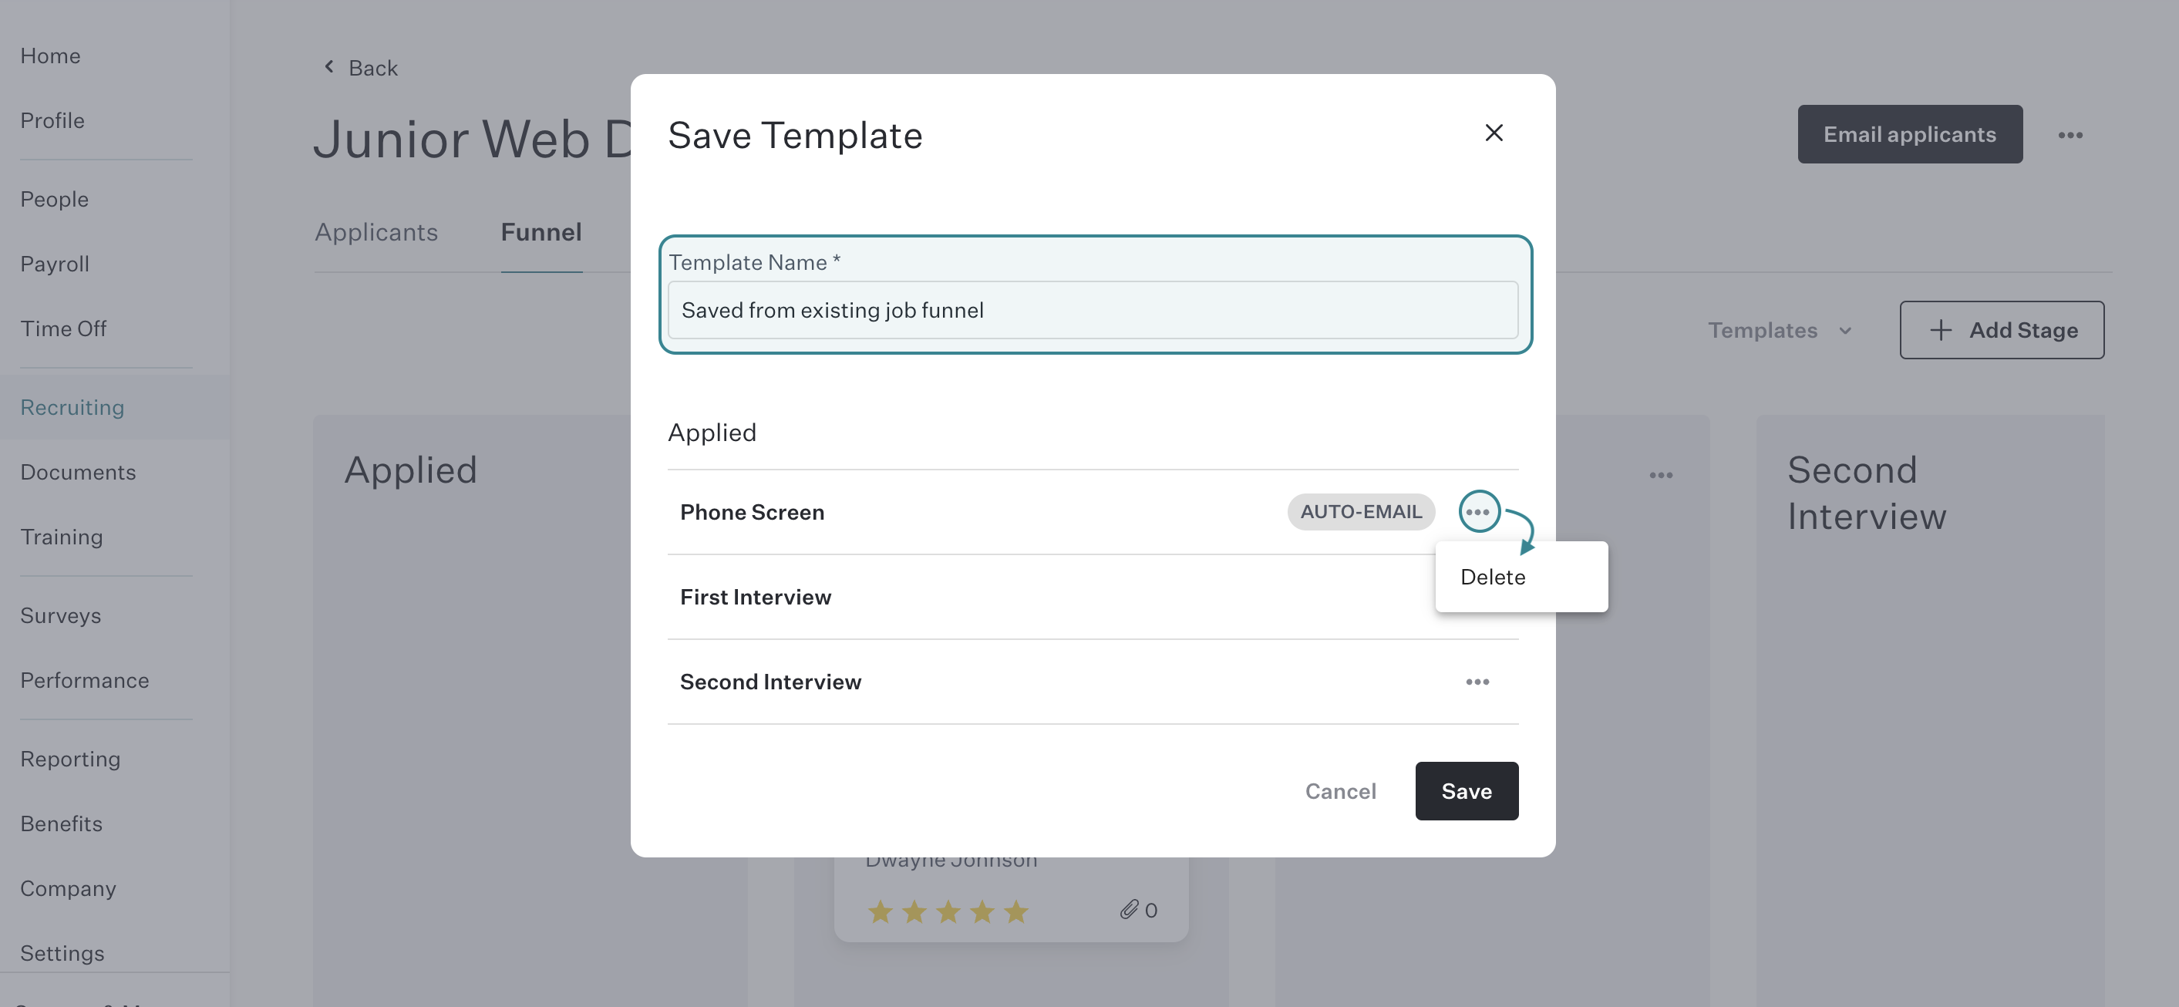Focus the Template Name input field
The height and width of the screenshot is (1007, 2179).
[x=1093, y=311]
